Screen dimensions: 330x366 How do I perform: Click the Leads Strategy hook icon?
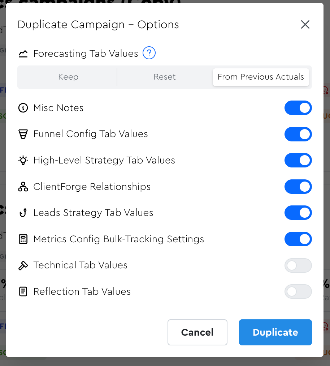point(23,213)
